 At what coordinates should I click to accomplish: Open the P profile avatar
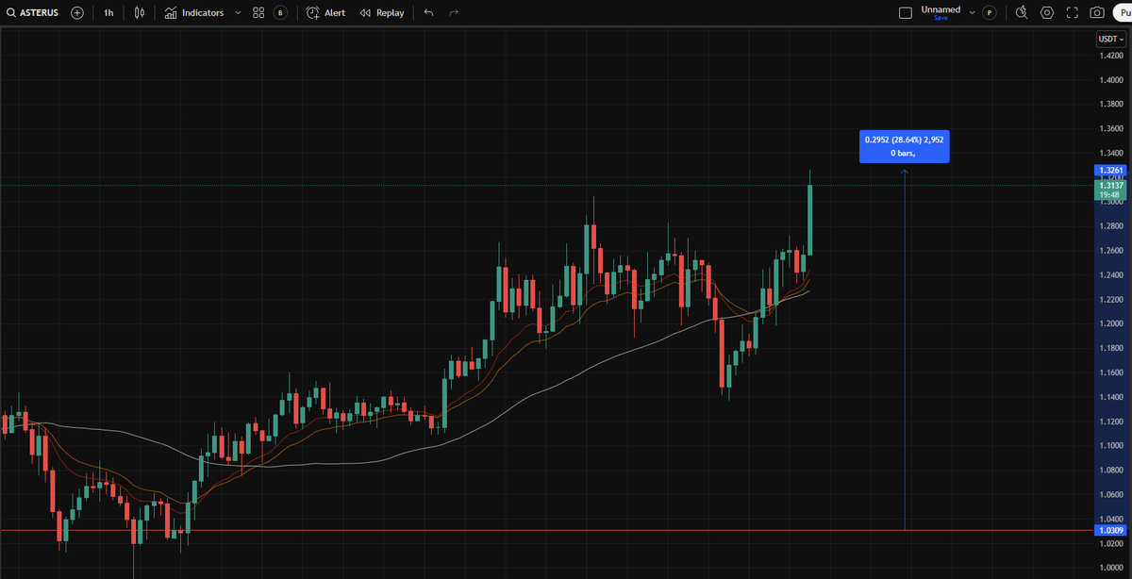pos(989,12)
